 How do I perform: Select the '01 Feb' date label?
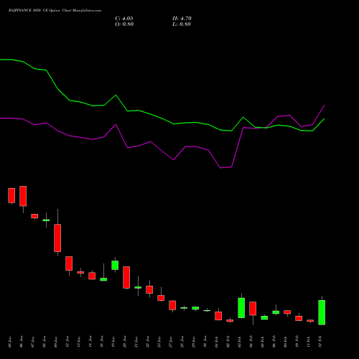217,342
